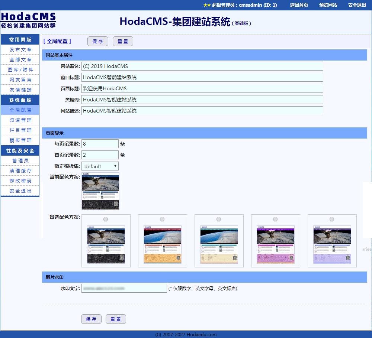This screenshot has height=338, width=372.
Task: Select the orange color scheme radio button
Action: [162, 220]
